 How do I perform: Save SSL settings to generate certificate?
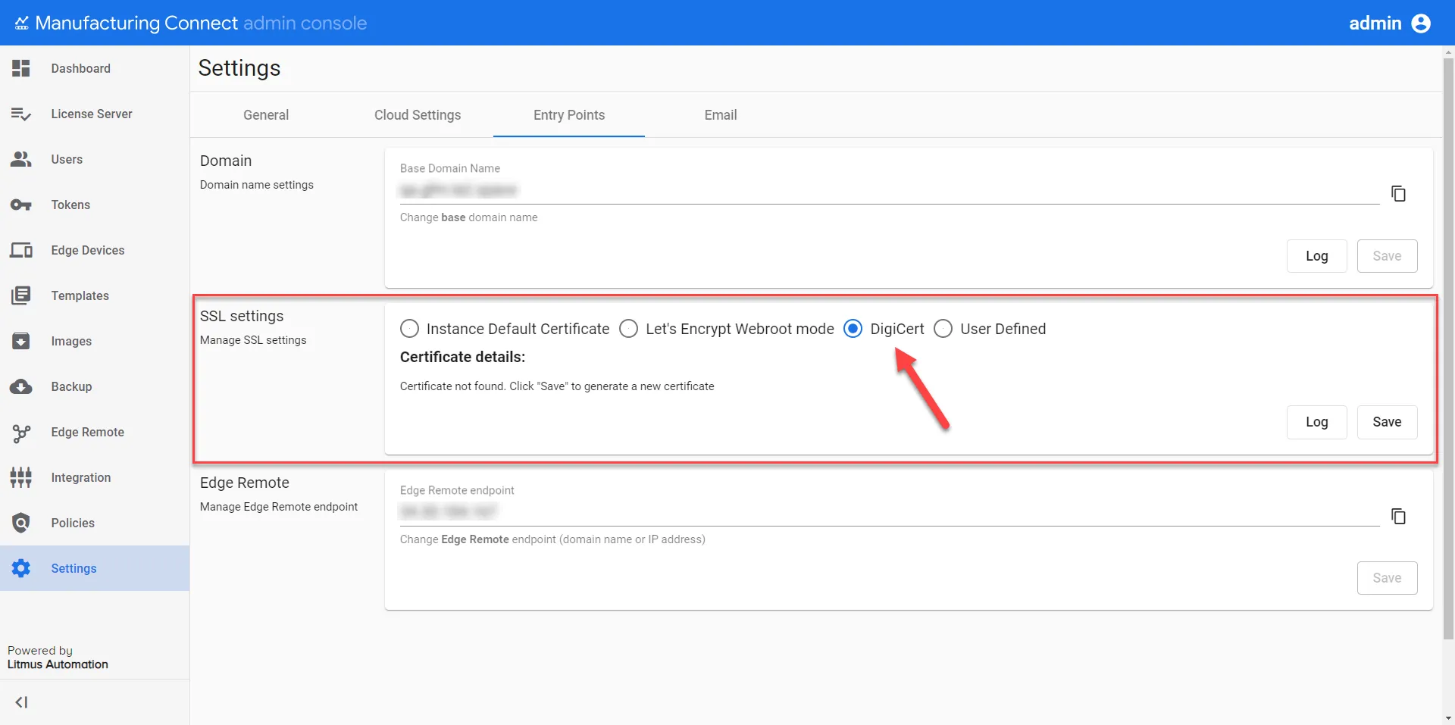pyautogui.click(x=1387, y=422)
